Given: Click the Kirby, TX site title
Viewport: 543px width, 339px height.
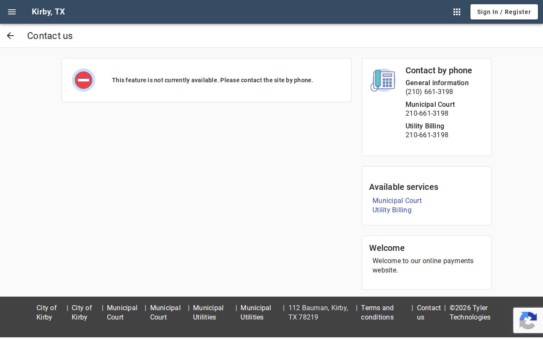Looking at the screenshot, I should pos(48,12).
